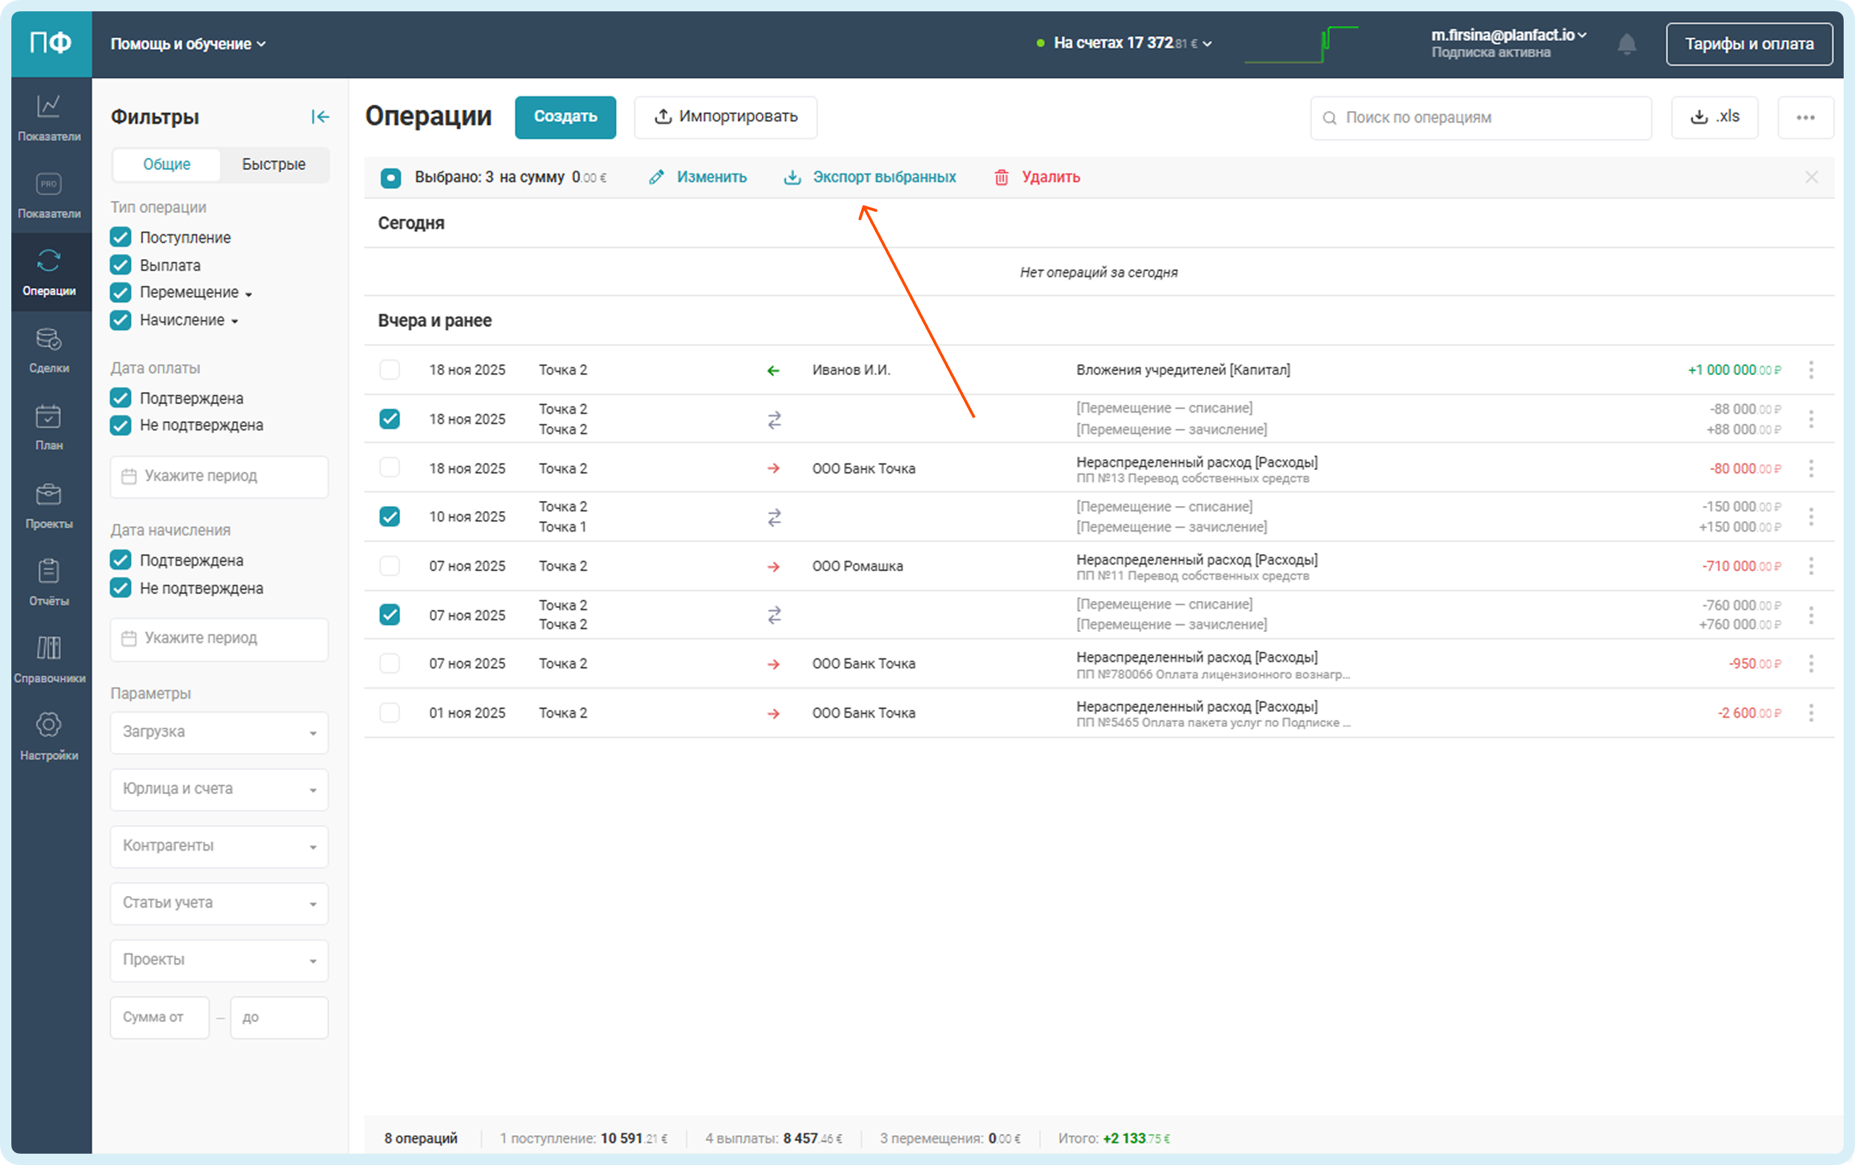The image size is (1855, 1165).
Task: Open Настройки gear in sidebar
Action: 49,735
